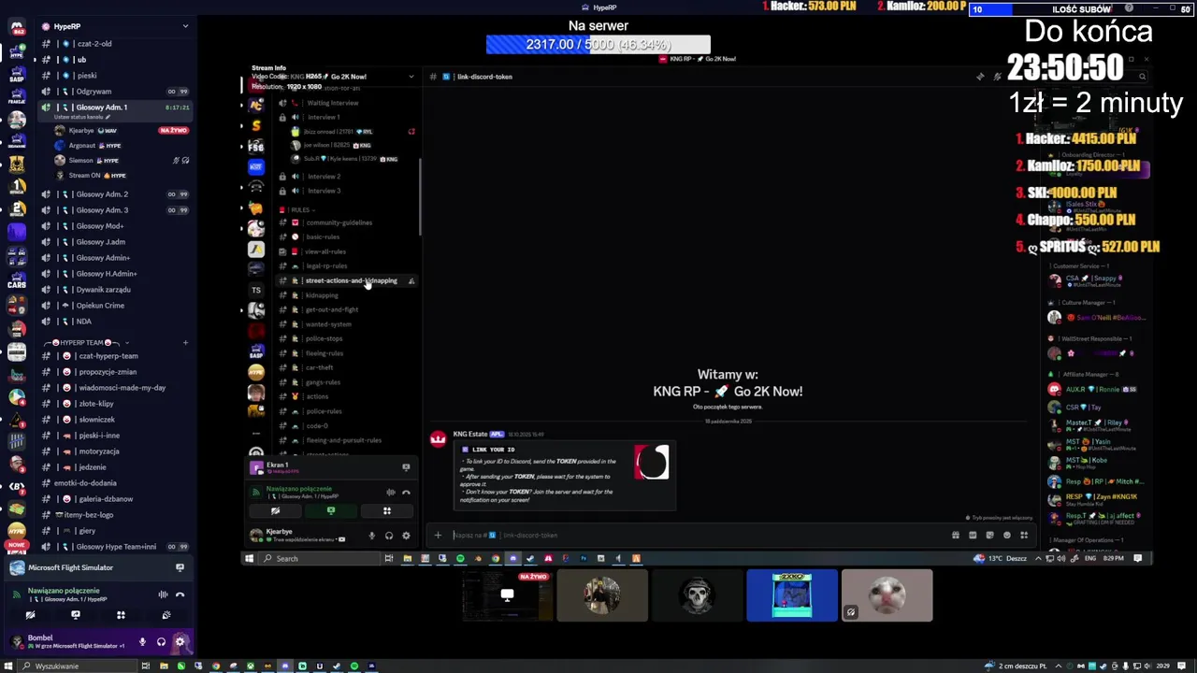Stream Microsoft Flight Simulator
This screenshot has width=1197, height=673.
pos(180,567)
